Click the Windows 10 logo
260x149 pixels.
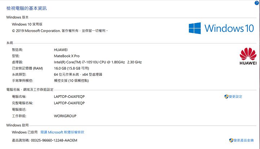pyautogui.click(x=221, y=28)
